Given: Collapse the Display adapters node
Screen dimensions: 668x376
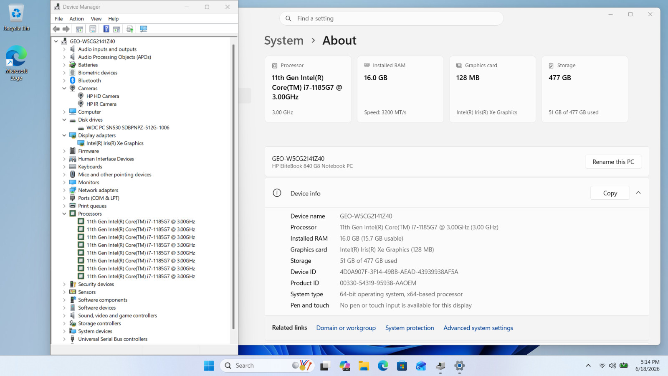Looking at the screenshot, I should pyautogui.click(x=64, y=135).
